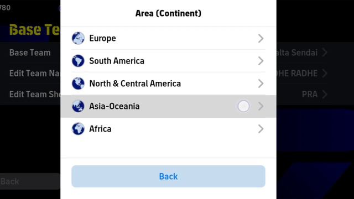
Task: Choose the Africa continent label
Action: 100,129
